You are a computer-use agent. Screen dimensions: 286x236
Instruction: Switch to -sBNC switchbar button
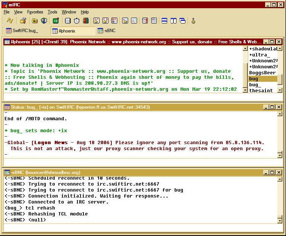point(118,31)
